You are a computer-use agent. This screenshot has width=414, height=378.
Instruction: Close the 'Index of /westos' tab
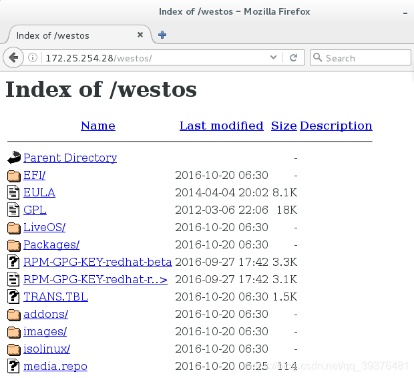(x=140, y=35)
